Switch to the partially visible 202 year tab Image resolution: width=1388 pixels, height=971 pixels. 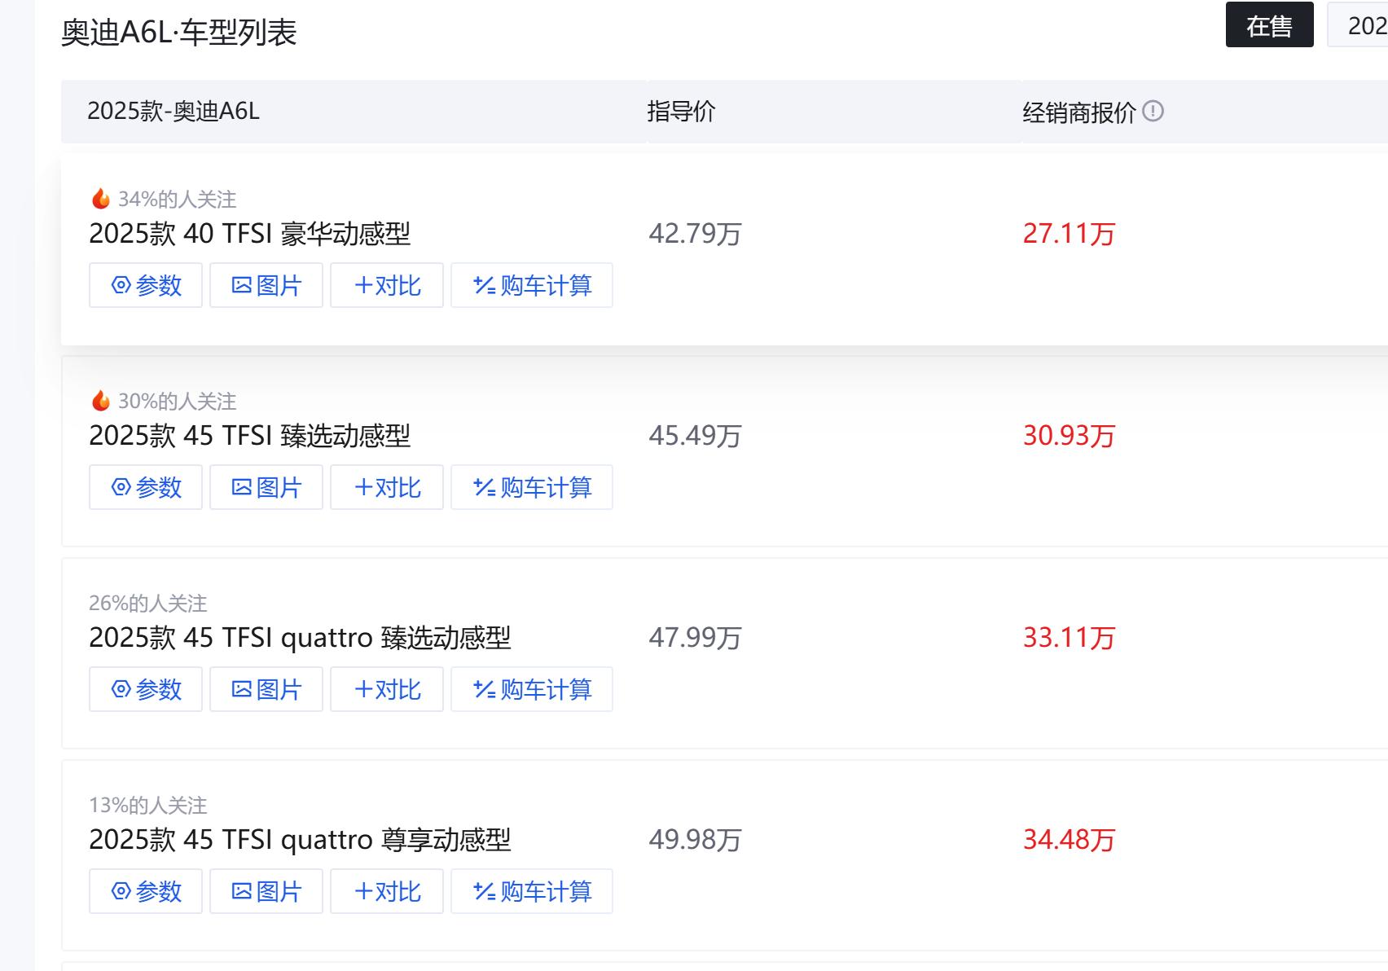[x=1362, y=25]
